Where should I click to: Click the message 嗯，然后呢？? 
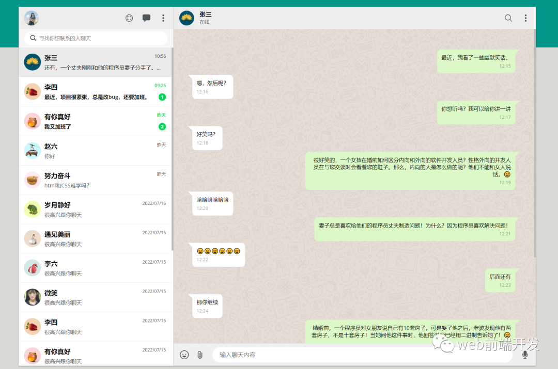212,87
